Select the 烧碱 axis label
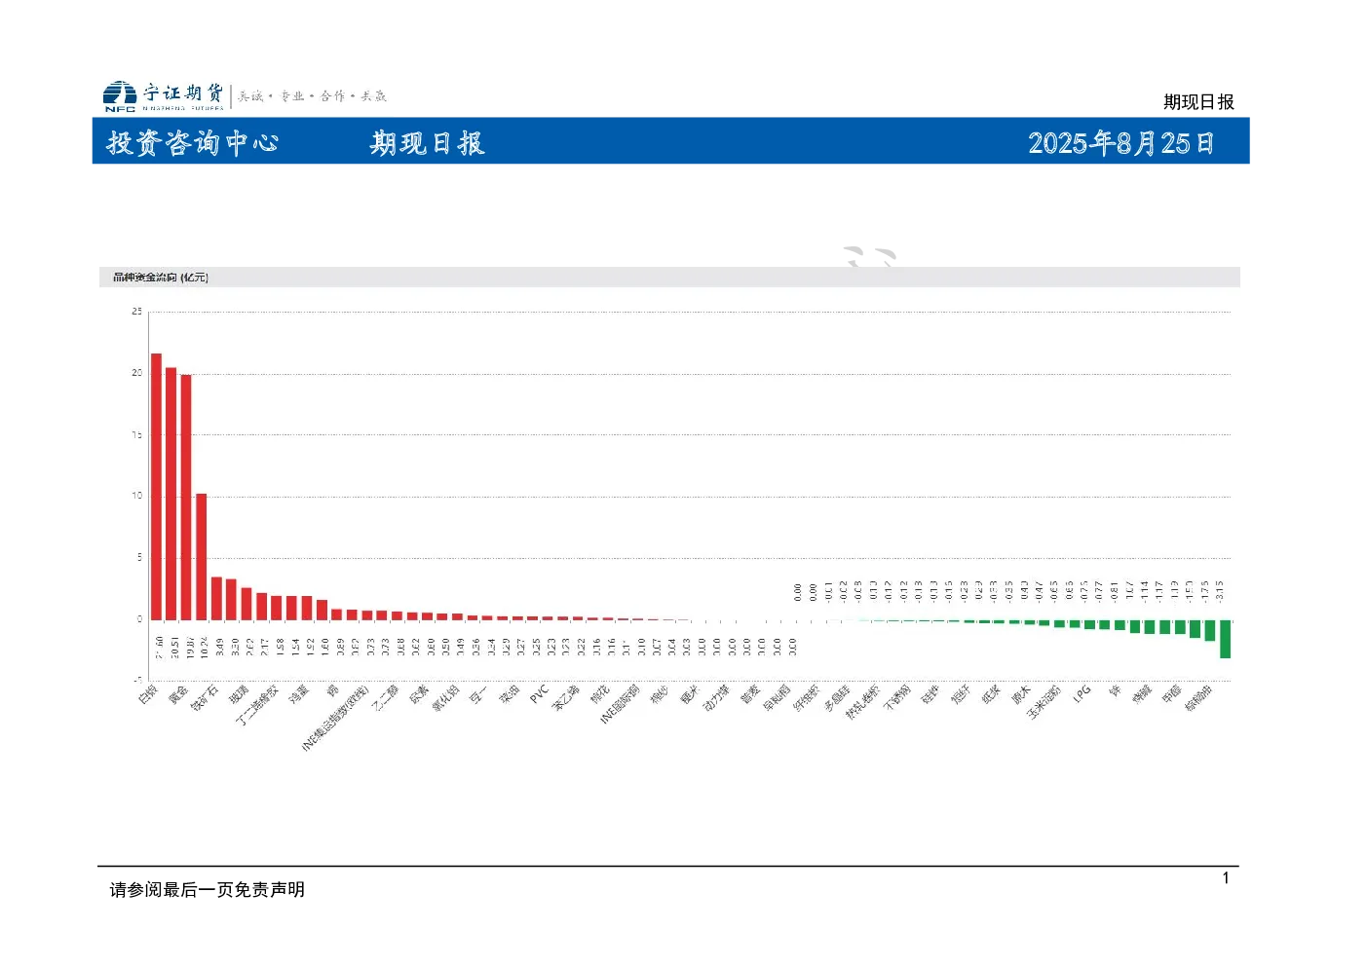Image resolution: width=1367 pixels, height=967 pixels. (x=1142, y=694)
